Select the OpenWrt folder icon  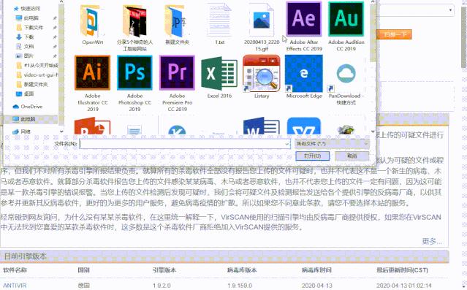pyautogui.click(x=92, y=21)
